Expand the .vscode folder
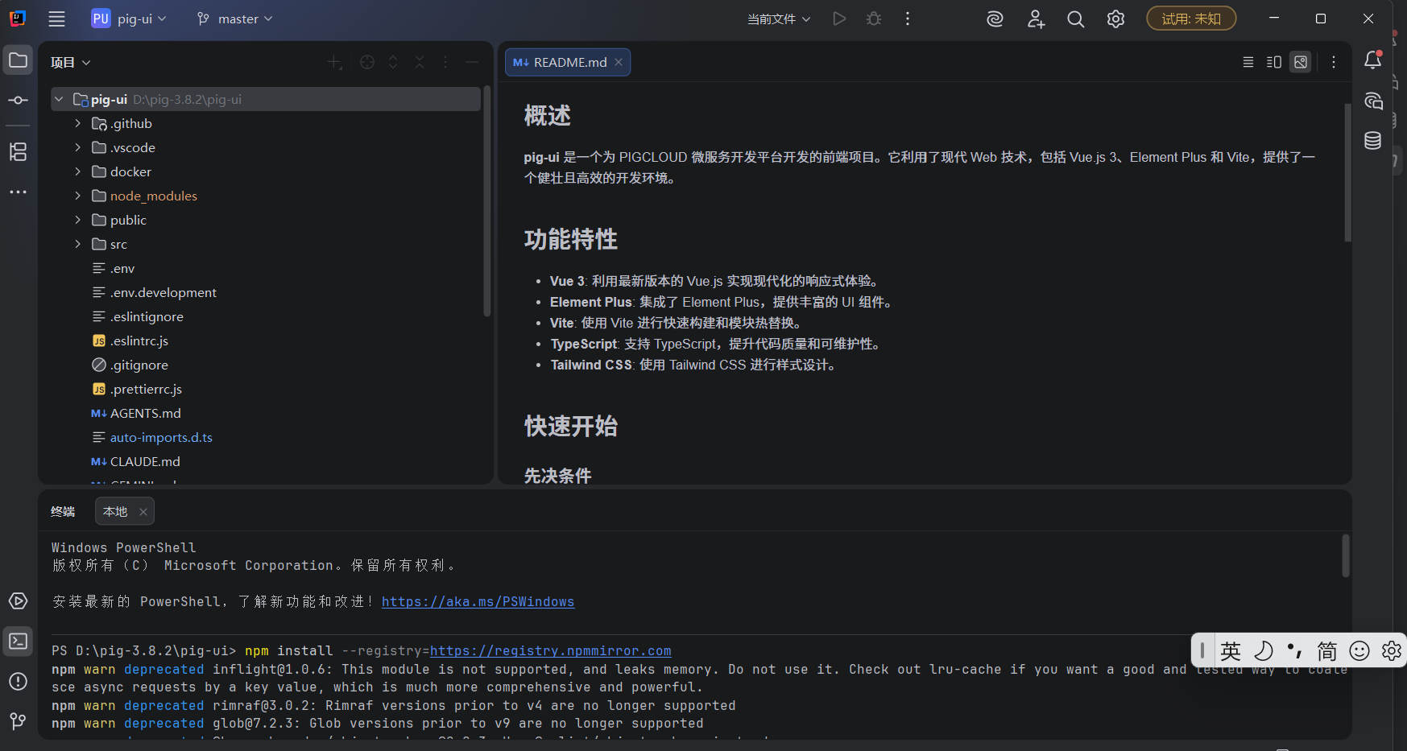The image size is (1407, 751). (x=77, y=147)
